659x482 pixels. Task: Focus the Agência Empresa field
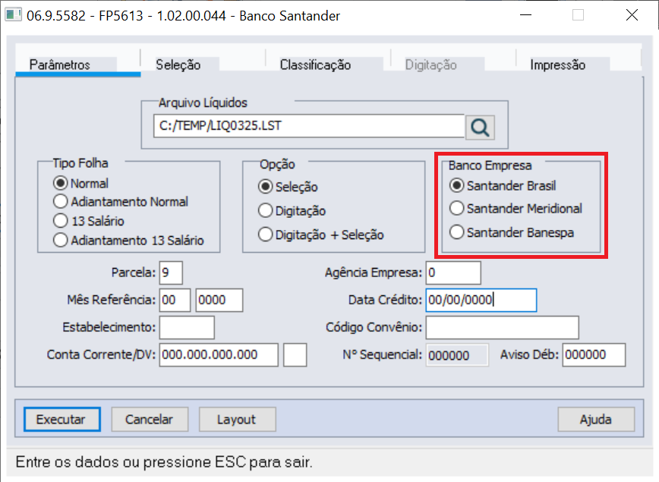pos(453,273)
